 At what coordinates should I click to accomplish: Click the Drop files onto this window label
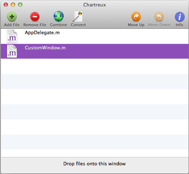click(x=94, y=164)
